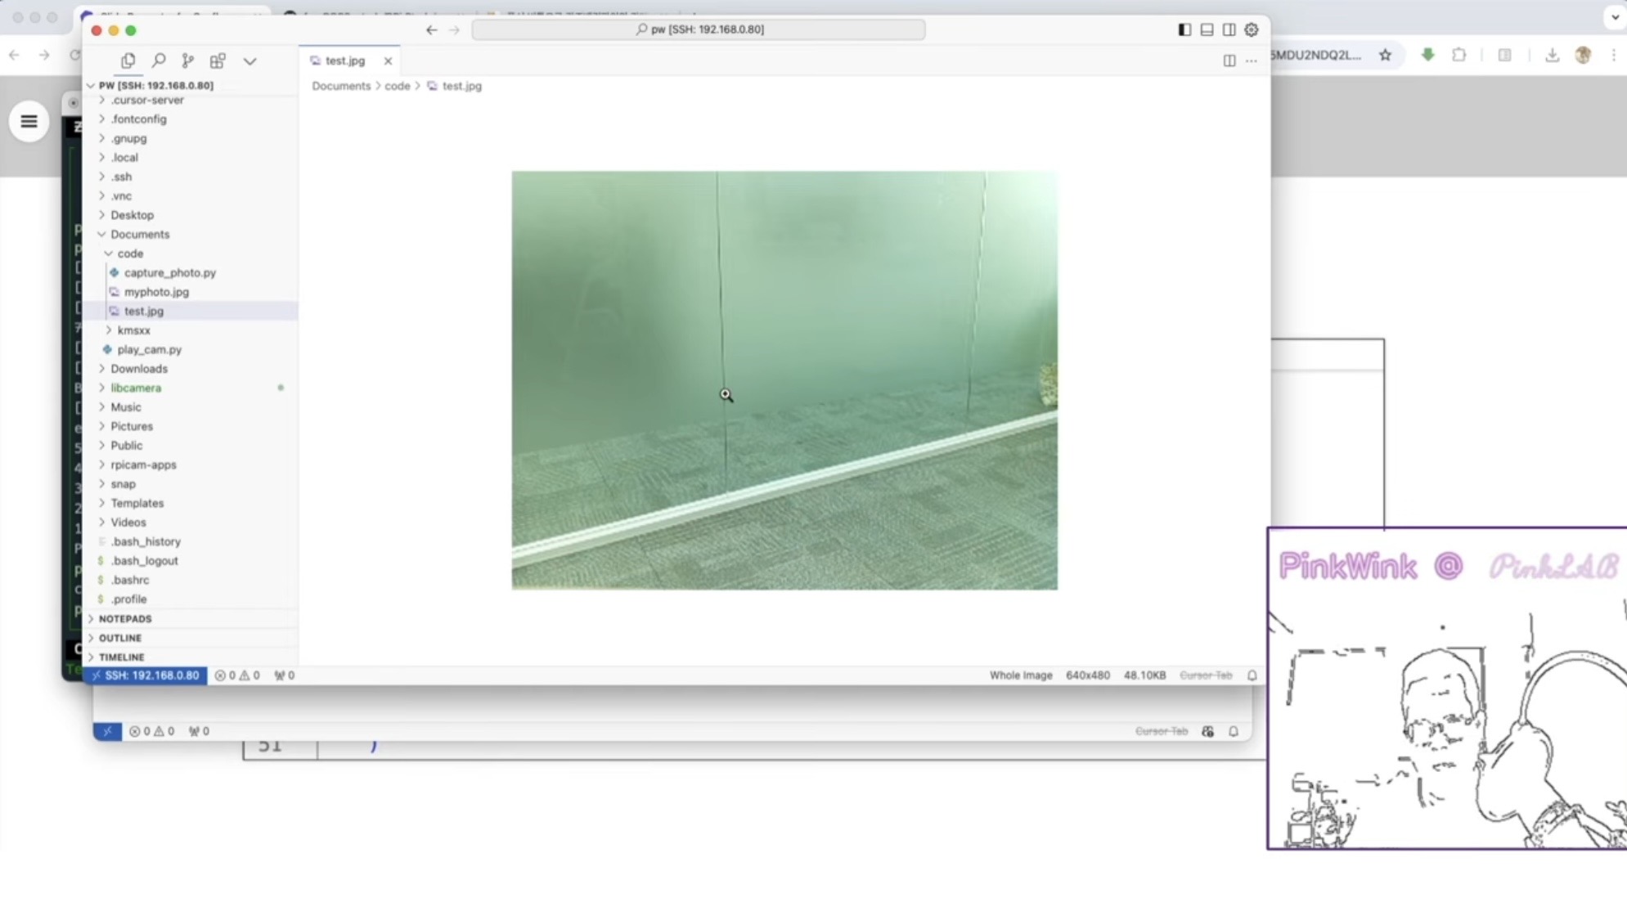Open the Extensions blocks icon
1627x920 pixels.
click(218, 61)
